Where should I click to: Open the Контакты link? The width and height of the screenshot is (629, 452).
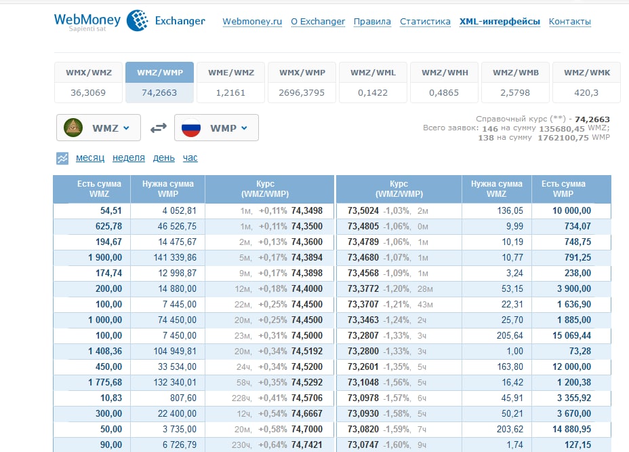(569, 22)
